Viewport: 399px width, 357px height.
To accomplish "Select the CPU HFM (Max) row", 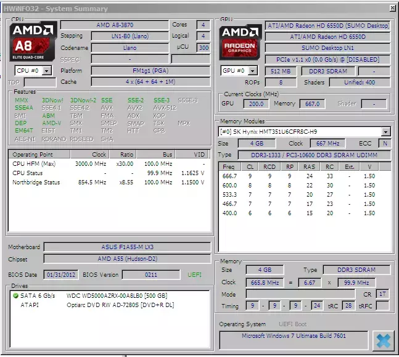I will (109, 163).
